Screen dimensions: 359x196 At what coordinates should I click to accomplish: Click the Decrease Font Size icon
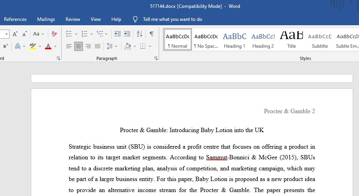click(x=24, y=34)
